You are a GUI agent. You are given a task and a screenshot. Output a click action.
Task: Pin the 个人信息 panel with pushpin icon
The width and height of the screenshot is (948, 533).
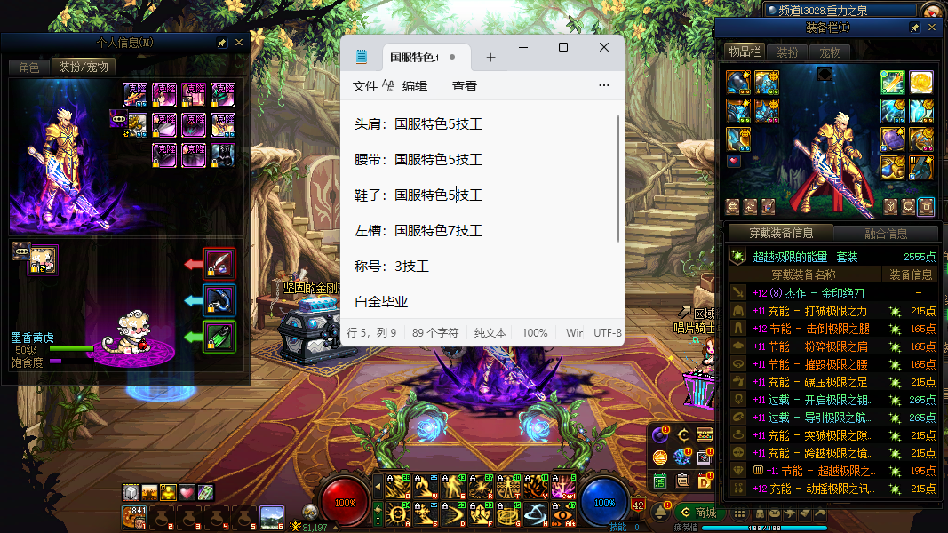[x=222, y=43]
